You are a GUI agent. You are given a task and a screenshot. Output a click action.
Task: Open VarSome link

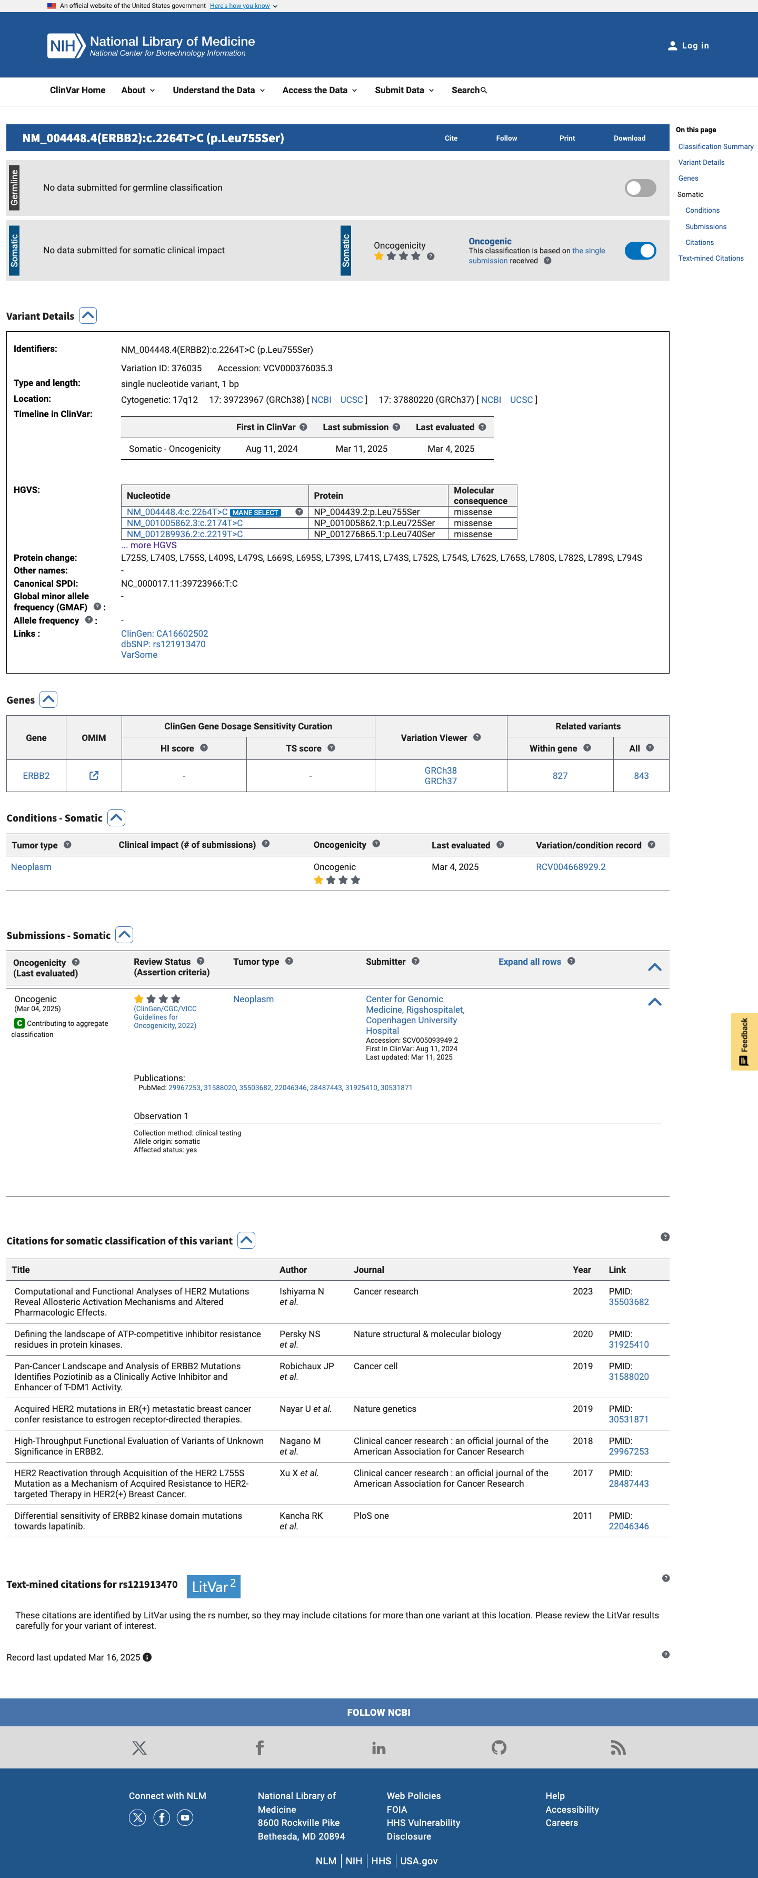click(x=139, y=655)
